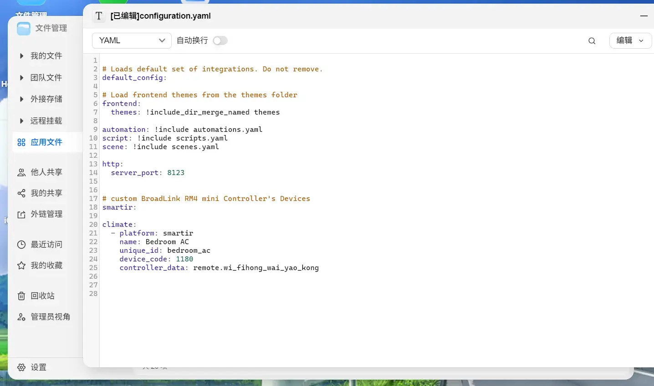Open the 编辑 dropdown button
This screenshot has width=654, height=386.
[630, 40]
